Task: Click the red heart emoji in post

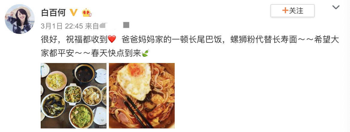Action: (x=112, y=40)
